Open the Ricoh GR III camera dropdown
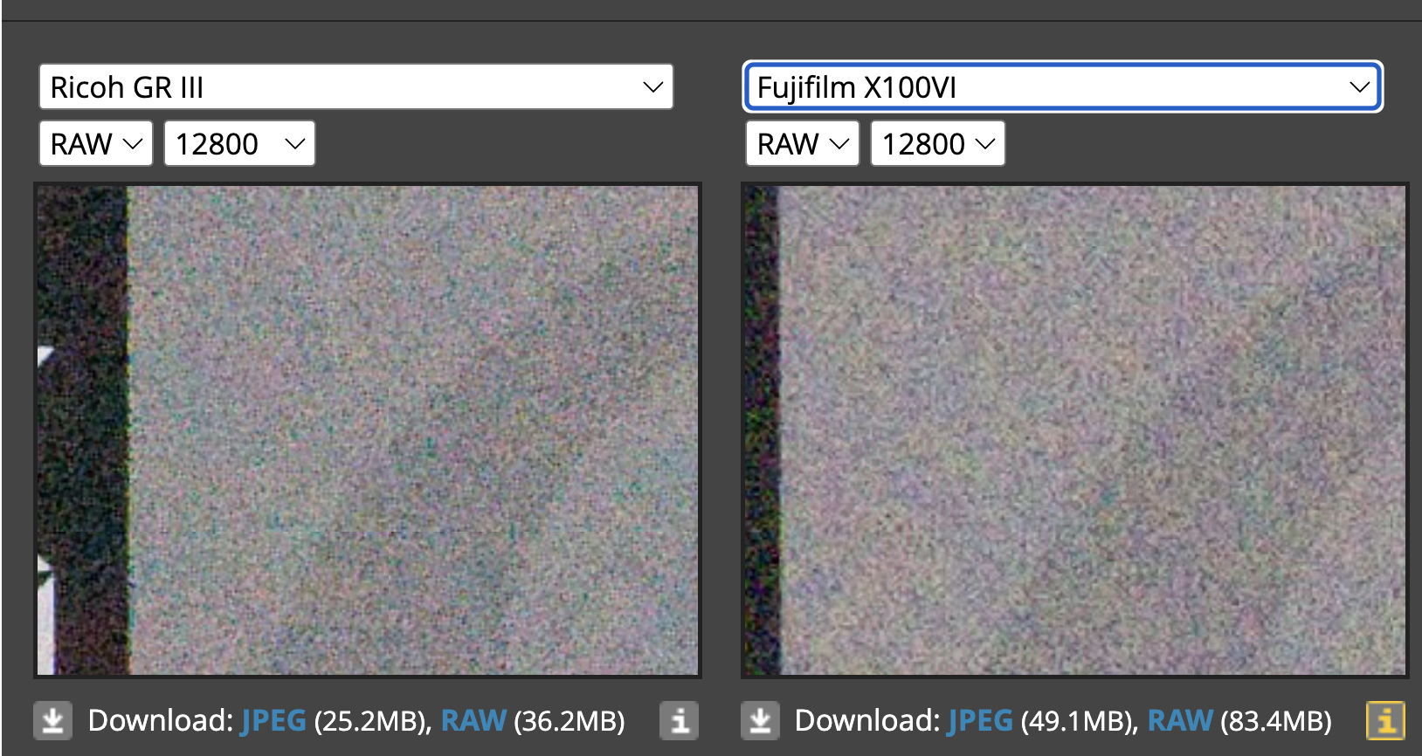 pyautogui.click(x=356, y=87)
